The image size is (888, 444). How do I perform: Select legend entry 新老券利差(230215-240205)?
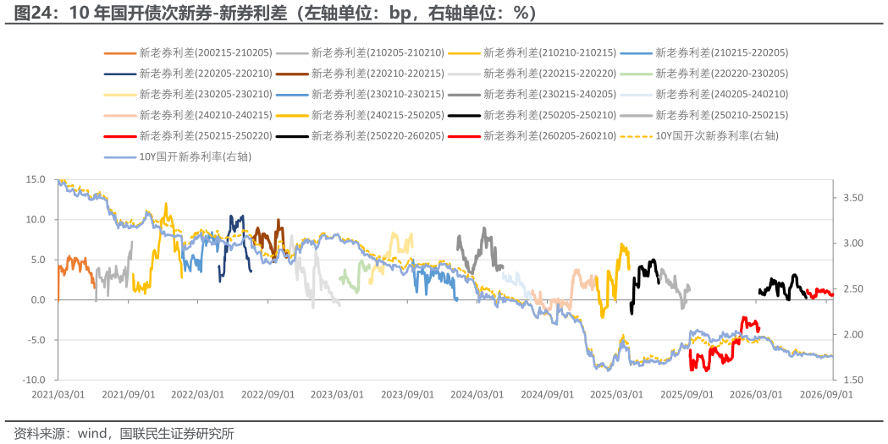pos(532,95)
